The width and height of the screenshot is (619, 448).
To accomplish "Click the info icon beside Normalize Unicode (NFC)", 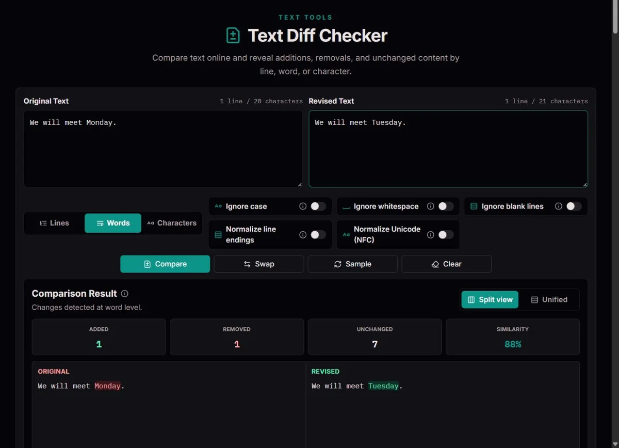I will click(x=431, y=235).
